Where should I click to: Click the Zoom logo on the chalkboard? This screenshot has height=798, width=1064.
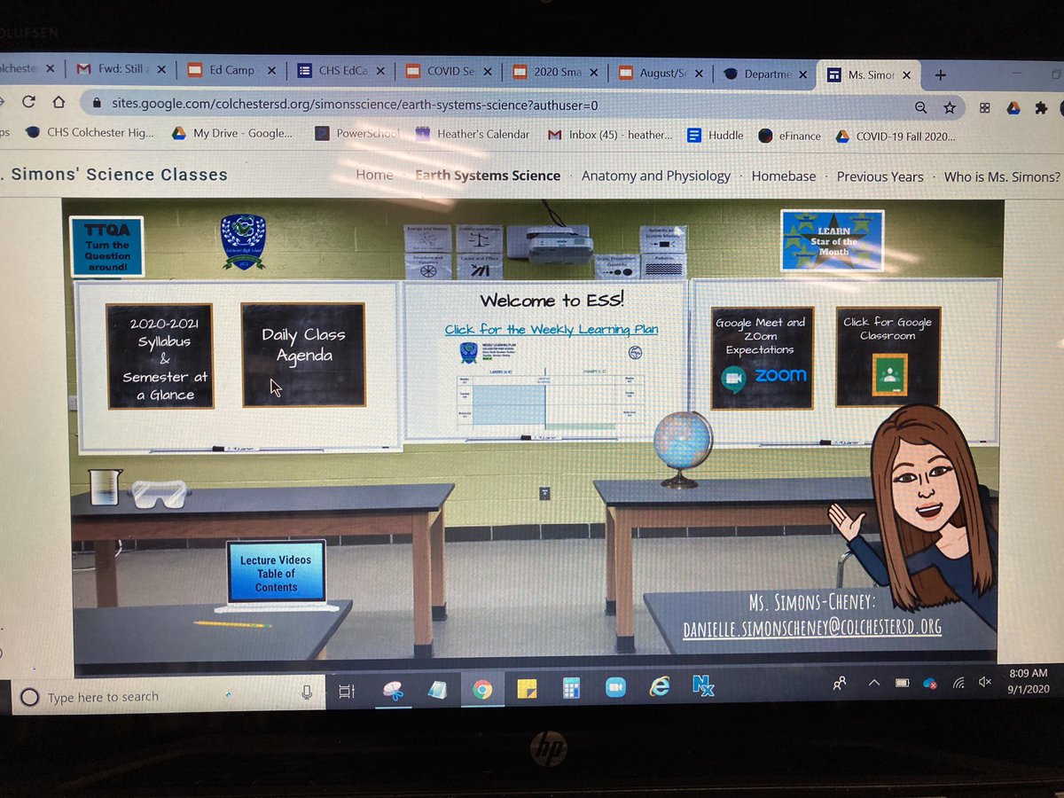tap(781, 375)
